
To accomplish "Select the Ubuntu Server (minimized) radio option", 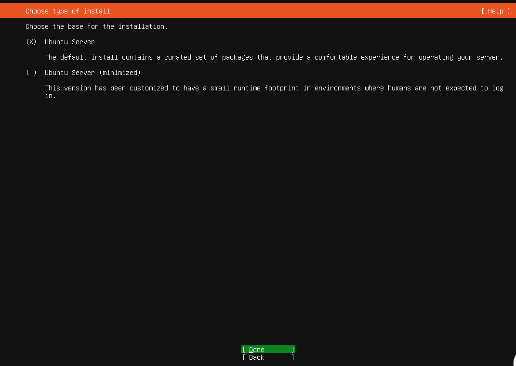I will tap(31, 73).
